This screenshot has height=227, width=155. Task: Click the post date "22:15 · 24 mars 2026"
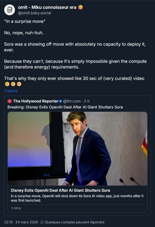tap(21, 222)
